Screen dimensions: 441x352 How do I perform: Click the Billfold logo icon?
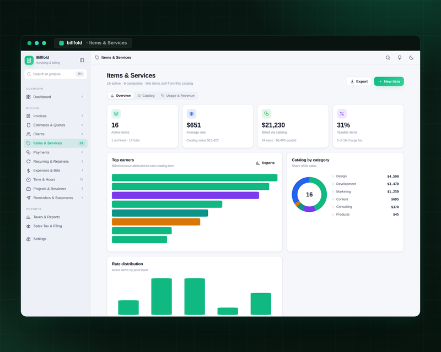tap(29, 60)
